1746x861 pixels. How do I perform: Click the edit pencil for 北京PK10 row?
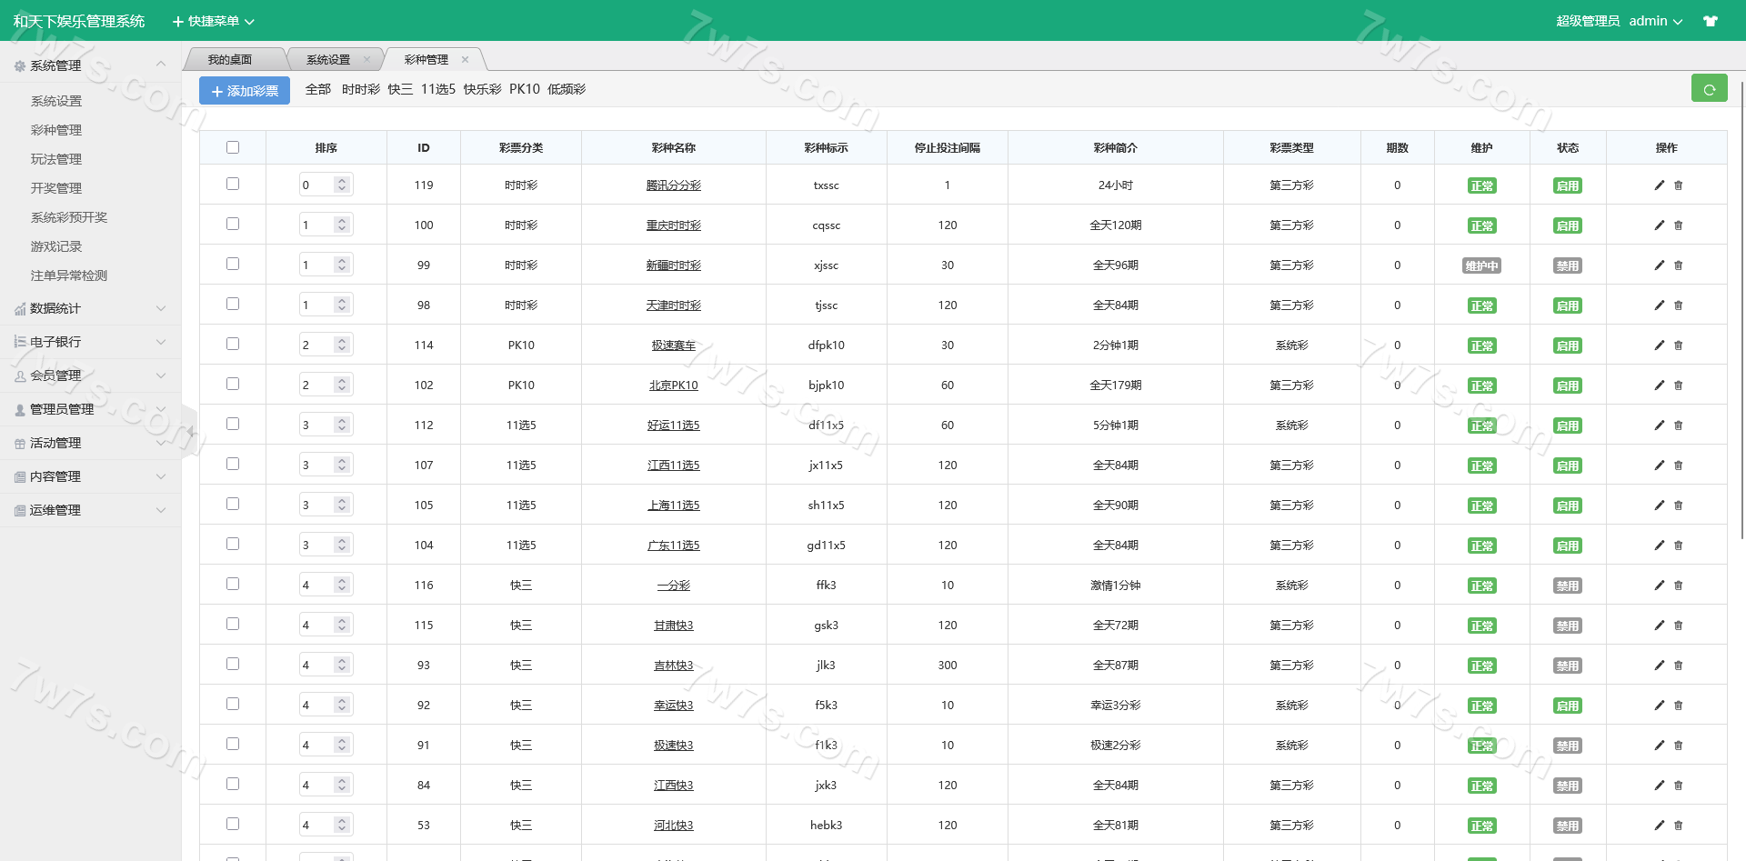(1659, 385)
